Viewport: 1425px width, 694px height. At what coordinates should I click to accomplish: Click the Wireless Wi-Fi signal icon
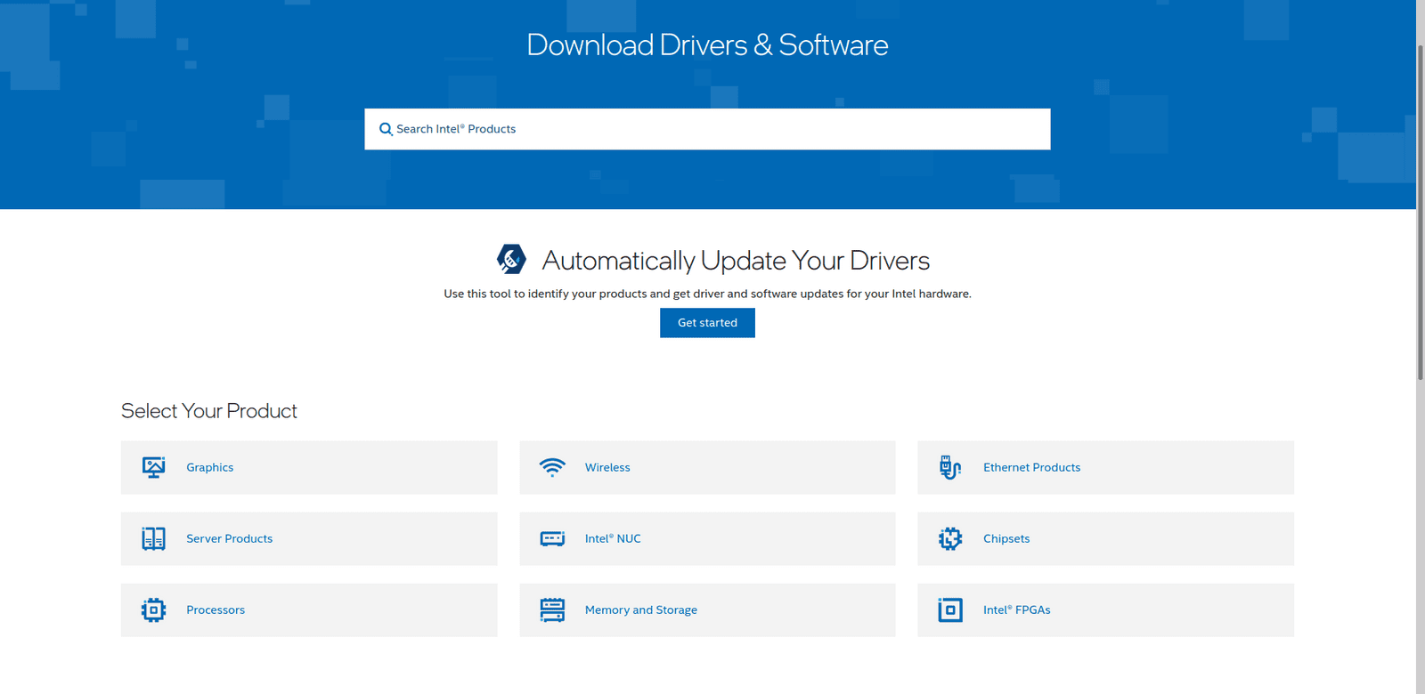pos(552,467)
